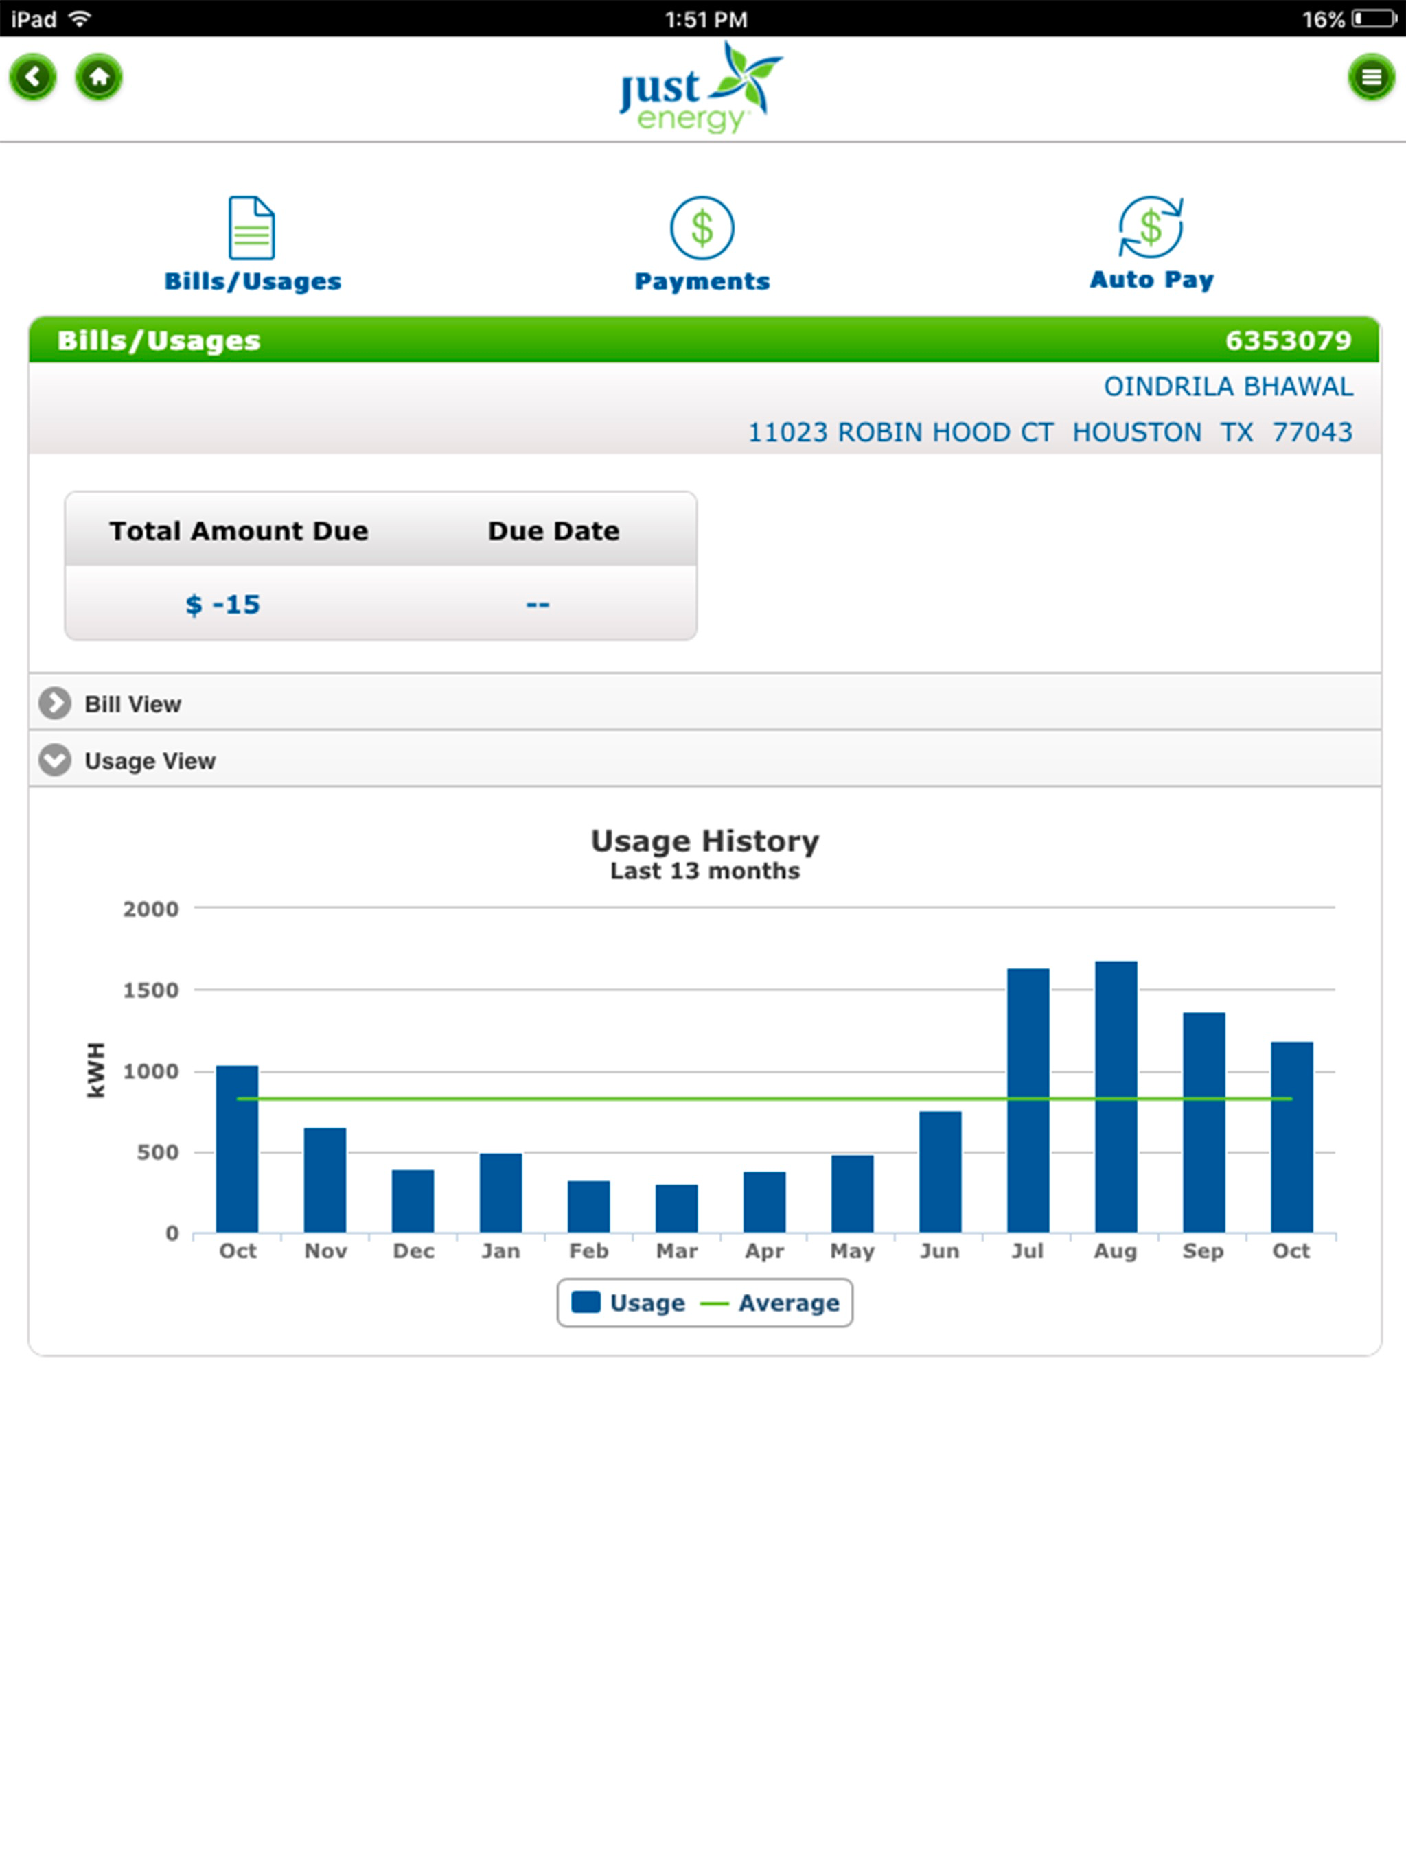Click the Feb usage bar
The width and height of the screenshot is (1406, 1875).
(588, 1207)
